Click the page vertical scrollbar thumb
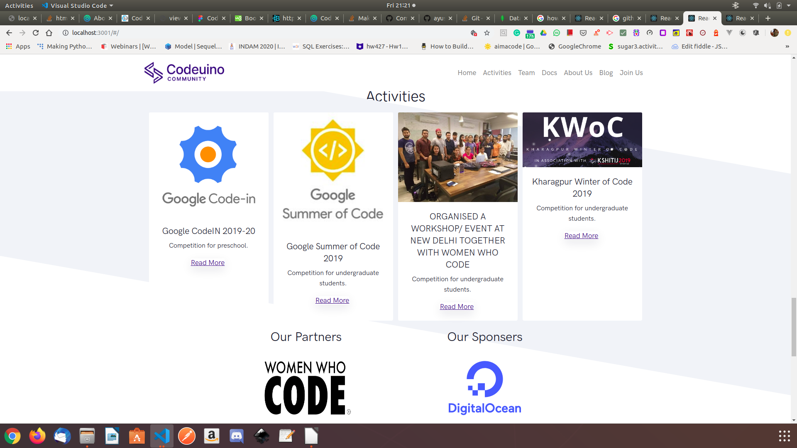Image resolution: width=797 pixels, height=448 pixels. click(x=794, y=327)
